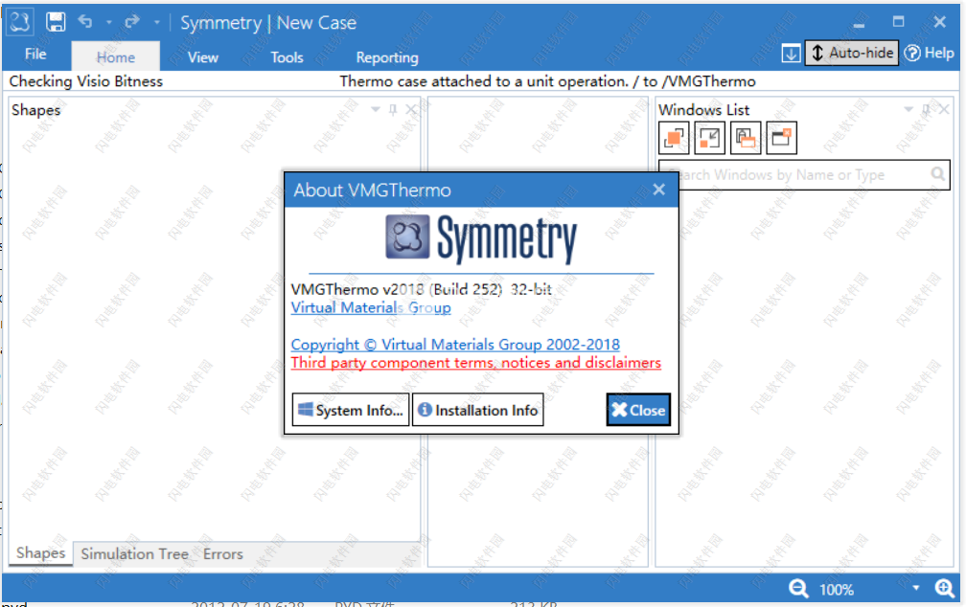The width and height of the screenshot is (966, 607).
Task: Close the Windows List panel
Action: pos(944,109)
